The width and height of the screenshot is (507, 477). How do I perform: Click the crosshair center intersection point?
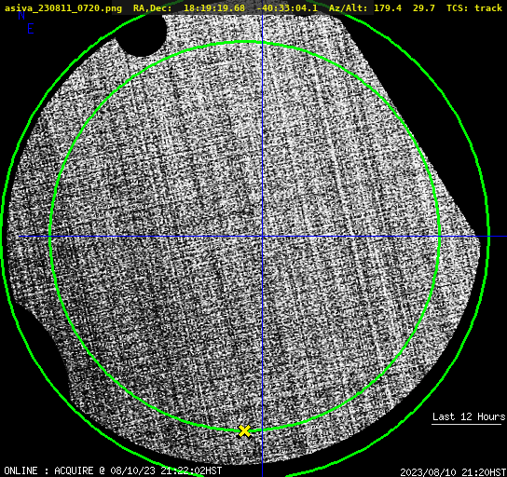[262, 237]
